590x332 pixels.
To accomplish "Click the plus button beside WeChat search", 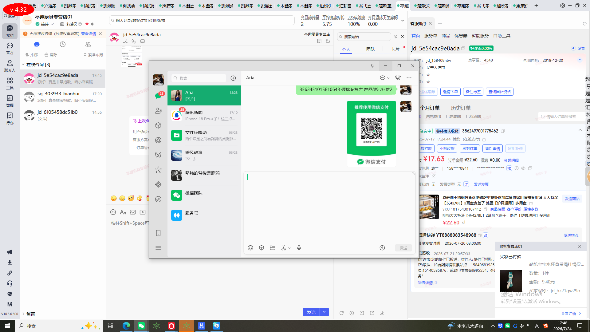I will (x=233, y=78).
